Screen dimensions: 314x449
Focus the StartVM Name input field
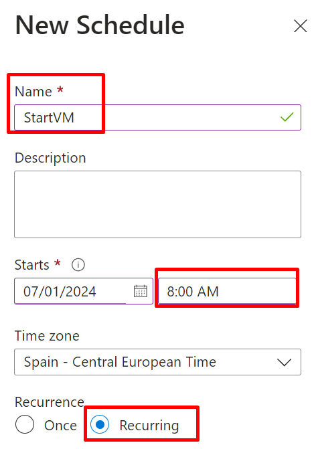point(157,117)
